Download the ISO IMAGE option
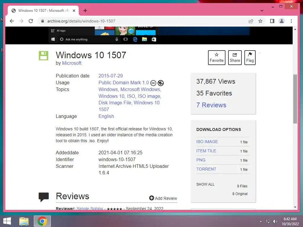This screenshot has width=303, height=227. coord(207,142)
